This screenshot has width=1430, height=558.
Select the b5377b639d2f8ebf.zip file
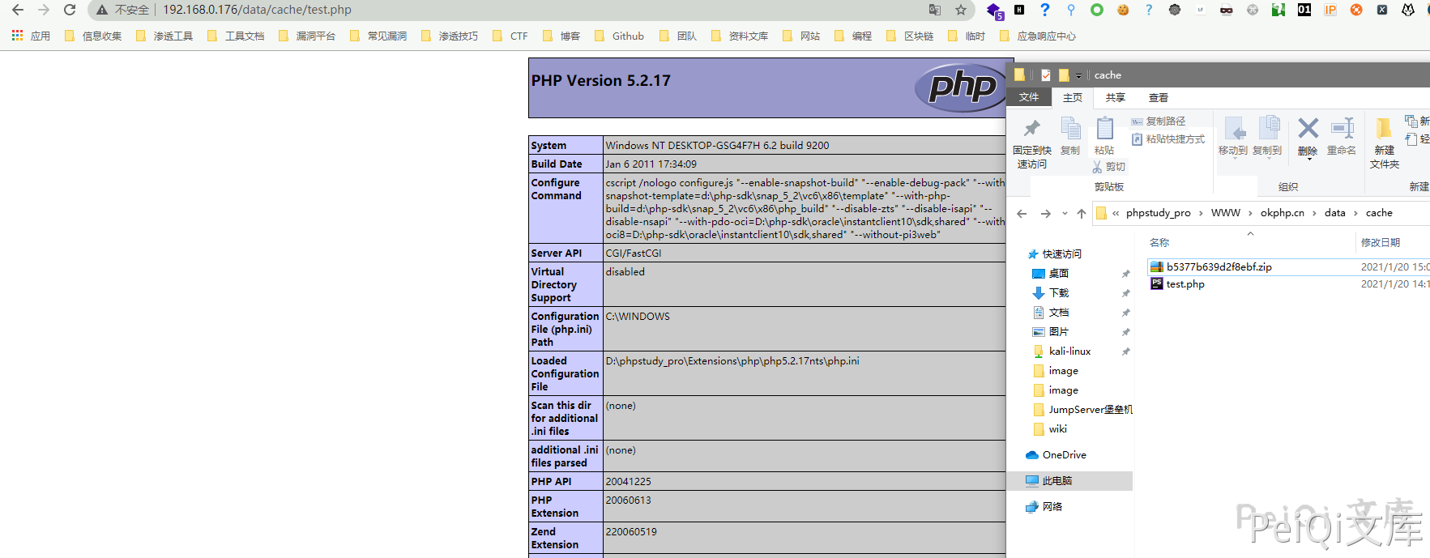1219,267
